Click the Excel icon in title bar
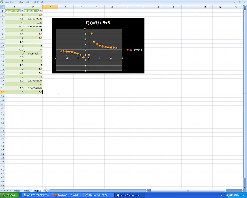Image resolution: width=247 pixels, height=198 pixels. click(x=2, y=2)
